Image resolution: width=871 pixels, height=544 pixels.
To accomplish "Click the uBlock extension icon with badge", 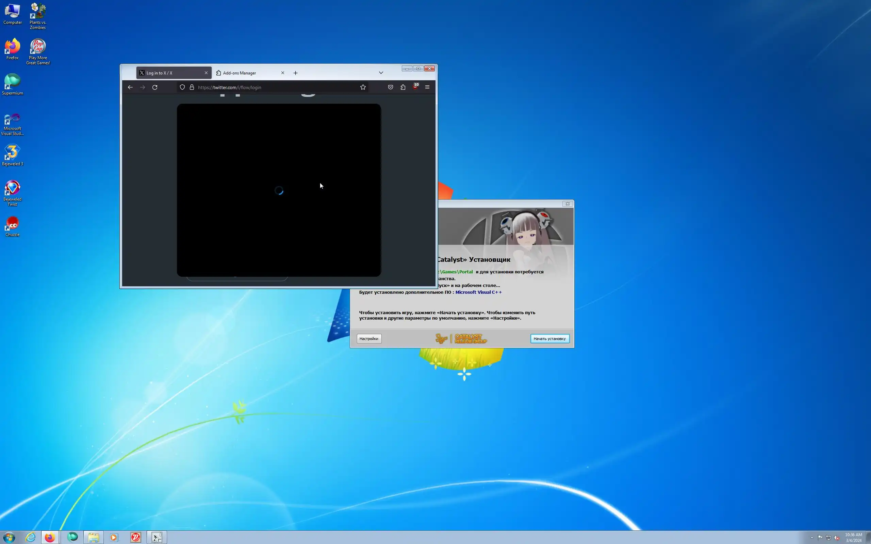I will pyautogui.click(x=415, y=87).
